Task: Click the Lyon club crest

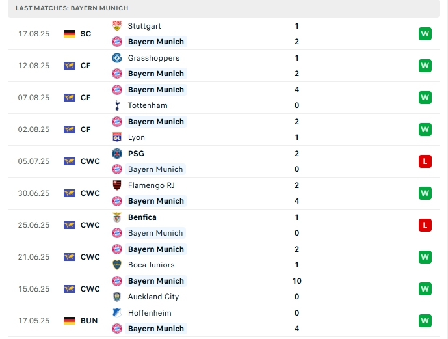Action: point(117,137)
